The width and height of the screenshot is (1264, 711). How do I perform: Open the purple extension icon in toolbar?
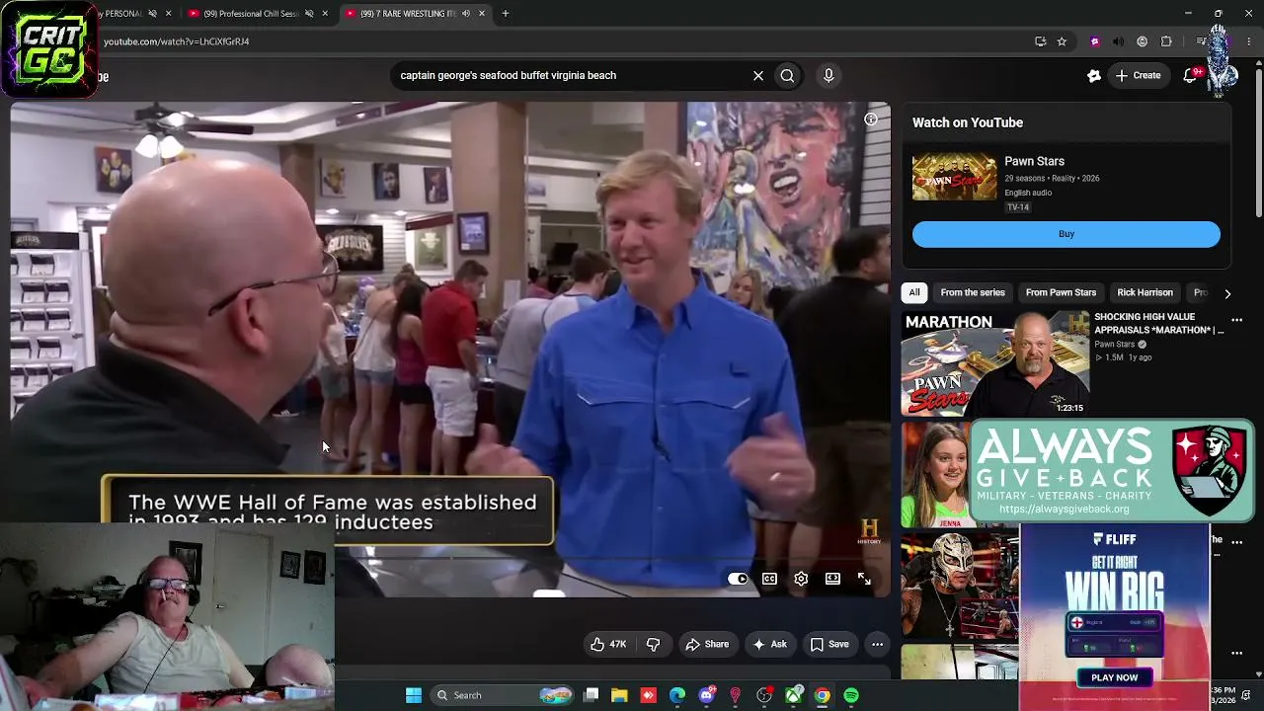click(1094, 41)
